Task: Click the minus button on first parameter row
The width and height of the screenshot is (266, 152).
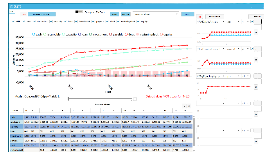Action: [x=256, y=22]
